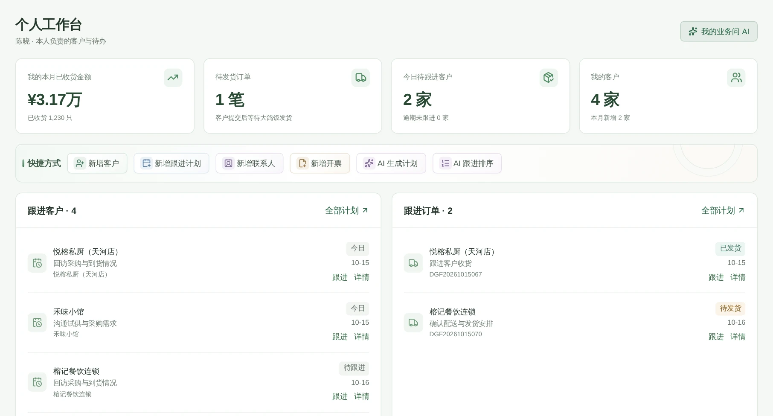Click calendar-clock icon beside 悦榕私厨 follow-up customer
The height and width of the screenshot is (416, 773).
click(37, 263)
